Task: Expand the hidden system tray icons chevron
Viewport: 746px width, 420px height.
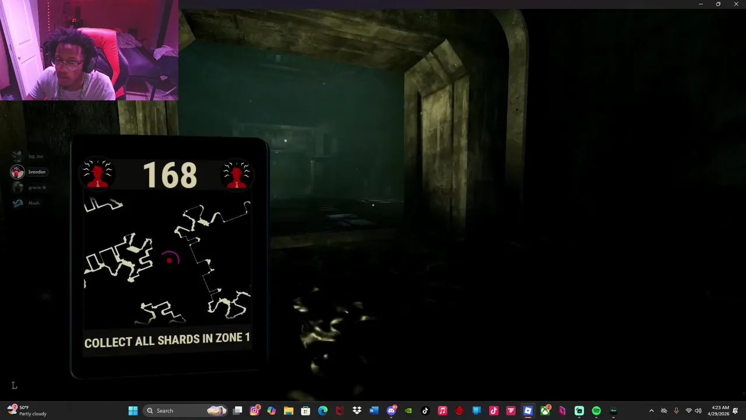Action: click(651, 411)
